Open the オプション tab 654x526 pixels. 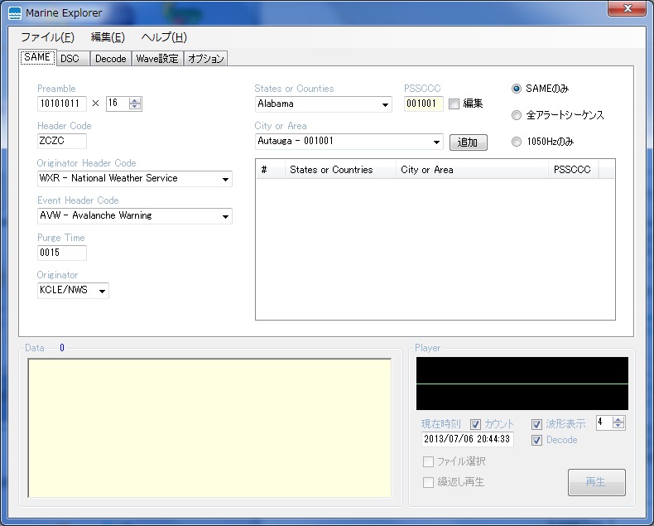click(x=205, y=59)
